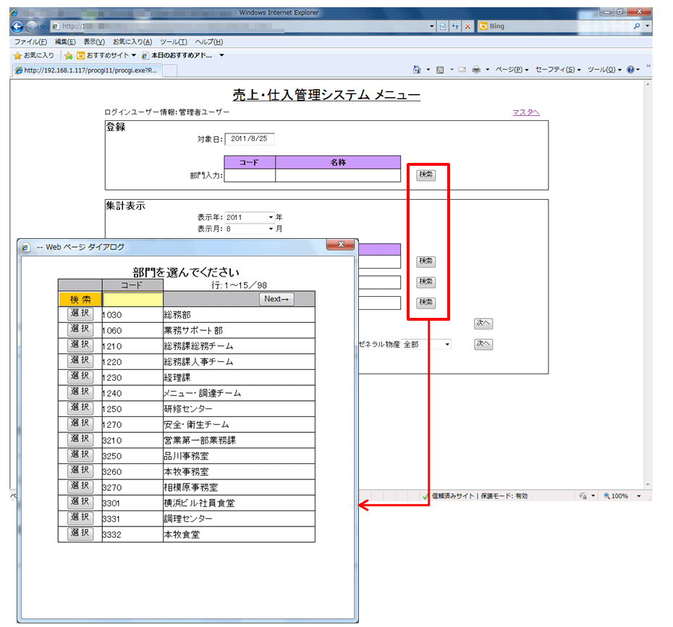Click 選択 for 1250 研修センター
This screenshot has width=673, height=627.
tap(80, 408)
